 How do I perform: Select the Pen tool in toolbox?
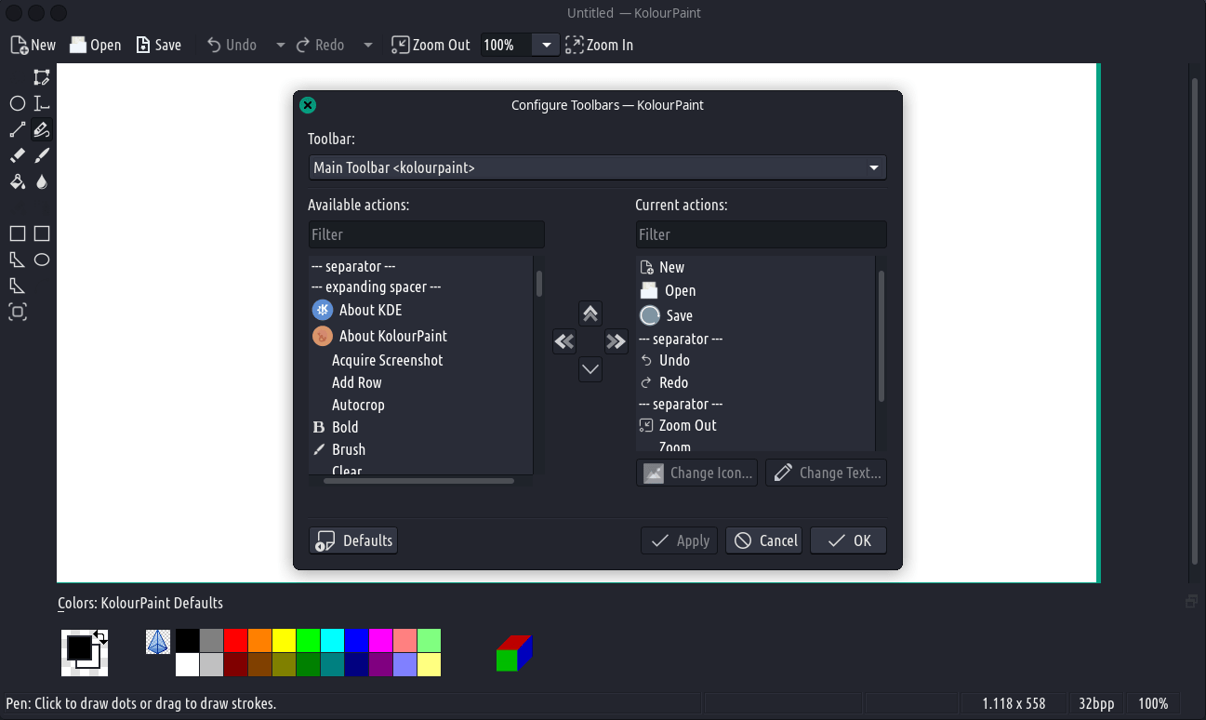click(x=42, y=129)
